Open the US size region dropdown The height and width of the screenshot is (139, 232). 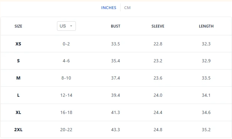click(66, 26)
